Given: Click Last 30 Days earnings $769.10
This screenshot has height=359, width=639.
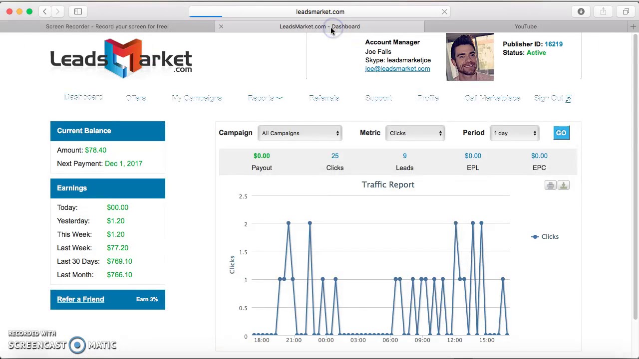Looking at the screenshot, I should (119, 261).
